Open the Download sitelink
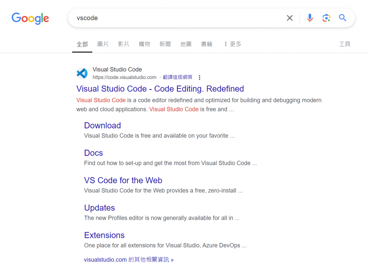 click(x=102, y=126)
